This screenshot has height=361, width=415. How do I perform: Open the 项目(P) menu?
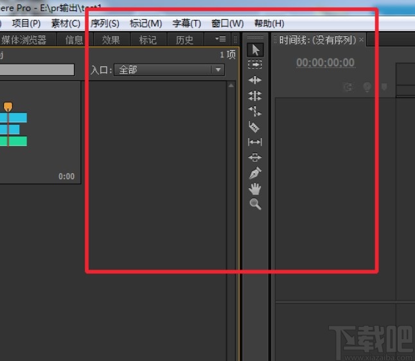coord(26,24)
